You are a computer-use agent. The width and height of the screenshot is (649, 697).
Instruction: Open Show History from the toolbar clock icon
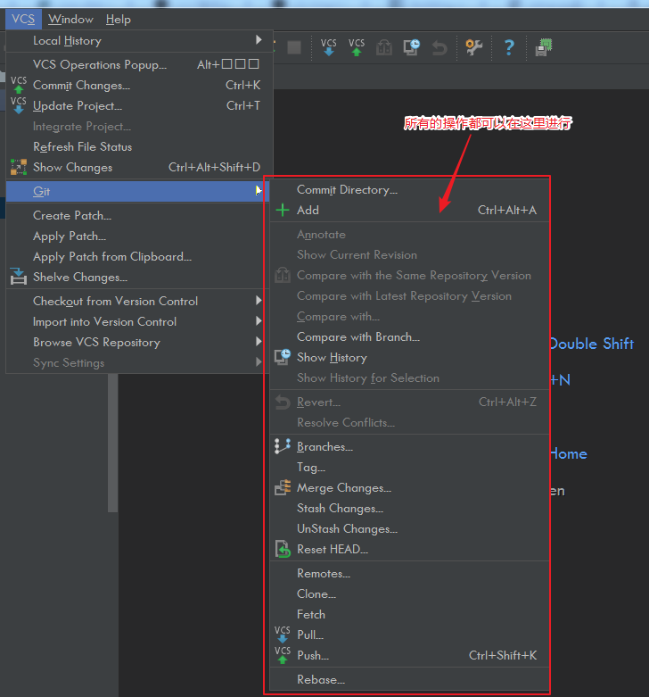[411, 47]
